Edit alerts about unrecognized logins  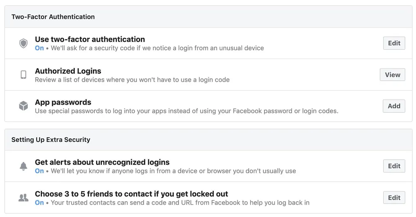(x=394, y=166)
